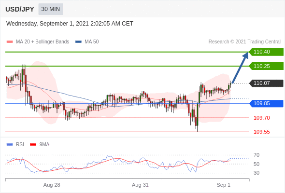Click the Research © 2021 Trading Central credit
This screenshot has height=193, width=285.
pyautogui.click(x=244, y=42)
